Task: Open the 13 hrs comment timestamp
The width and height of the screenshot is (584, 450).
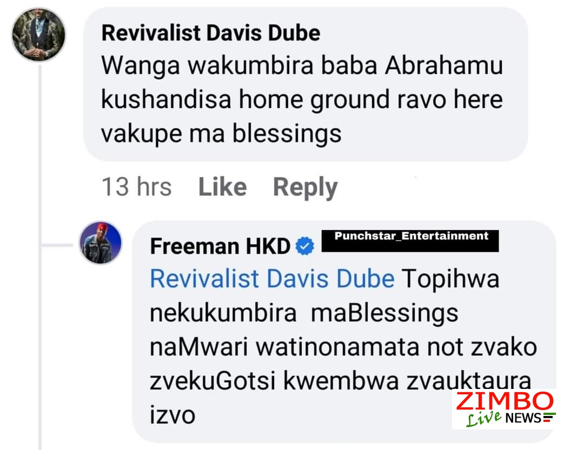Action: [x=136, y=186]
